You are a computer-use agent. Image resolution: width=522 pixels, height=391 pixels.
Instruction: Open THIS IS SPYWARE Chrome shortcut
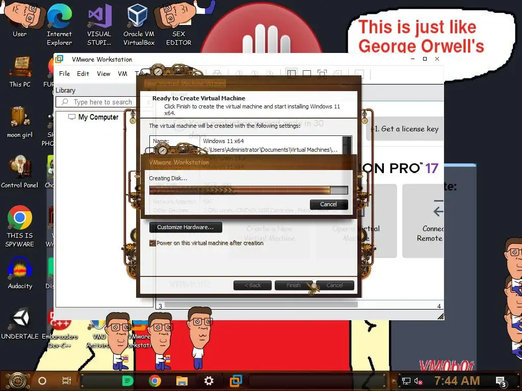click(x=20, y=226)
